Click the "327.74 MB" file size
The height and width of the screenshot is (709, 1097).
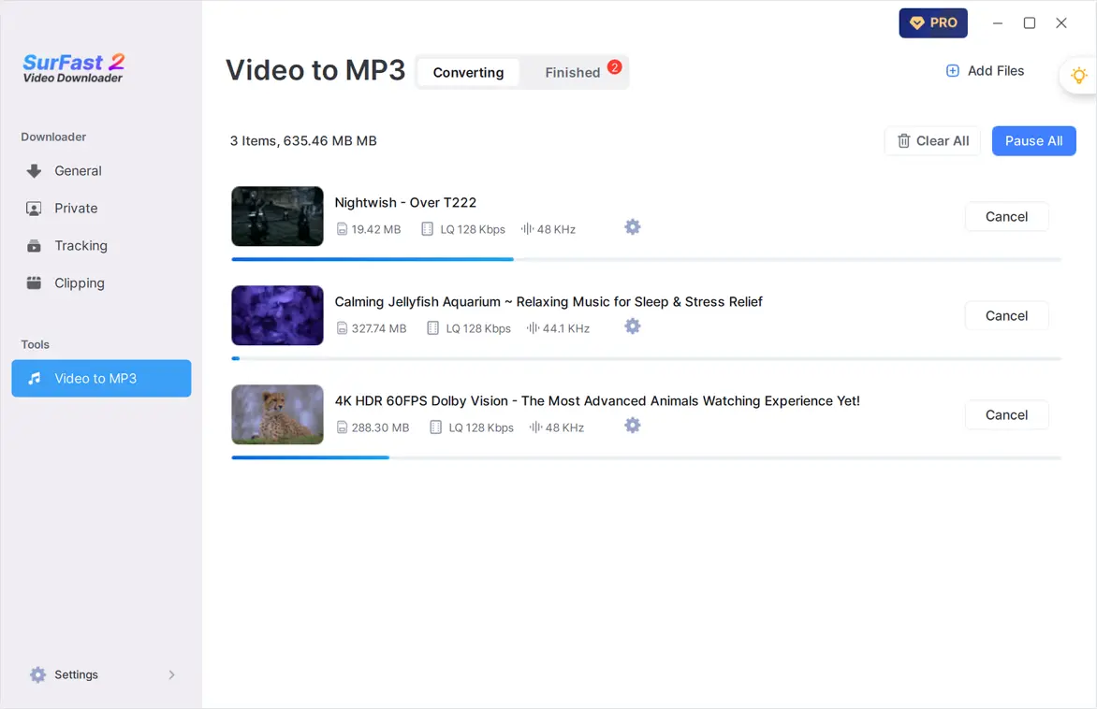click(x=378, y=328)
